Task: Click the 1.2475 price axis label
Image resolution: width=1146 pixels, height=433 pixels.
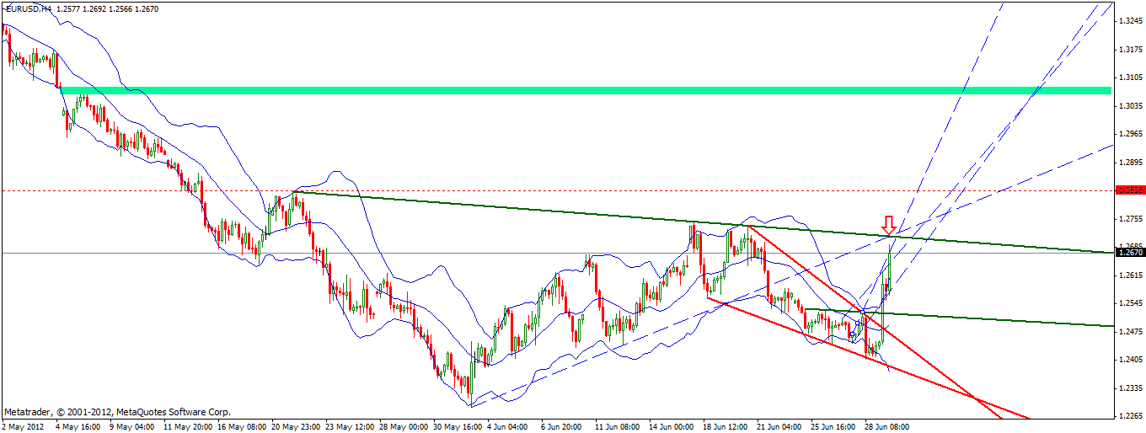Action: click(1129, 332)
